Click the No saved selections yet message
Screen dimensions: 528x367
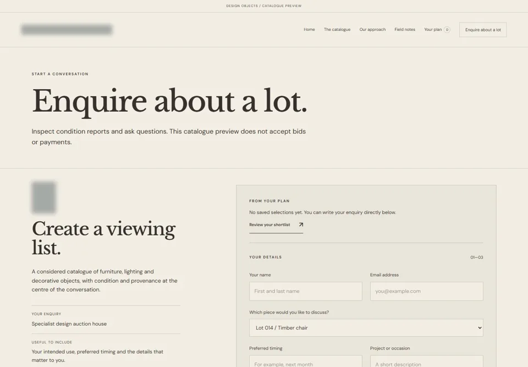coord(322,212)
